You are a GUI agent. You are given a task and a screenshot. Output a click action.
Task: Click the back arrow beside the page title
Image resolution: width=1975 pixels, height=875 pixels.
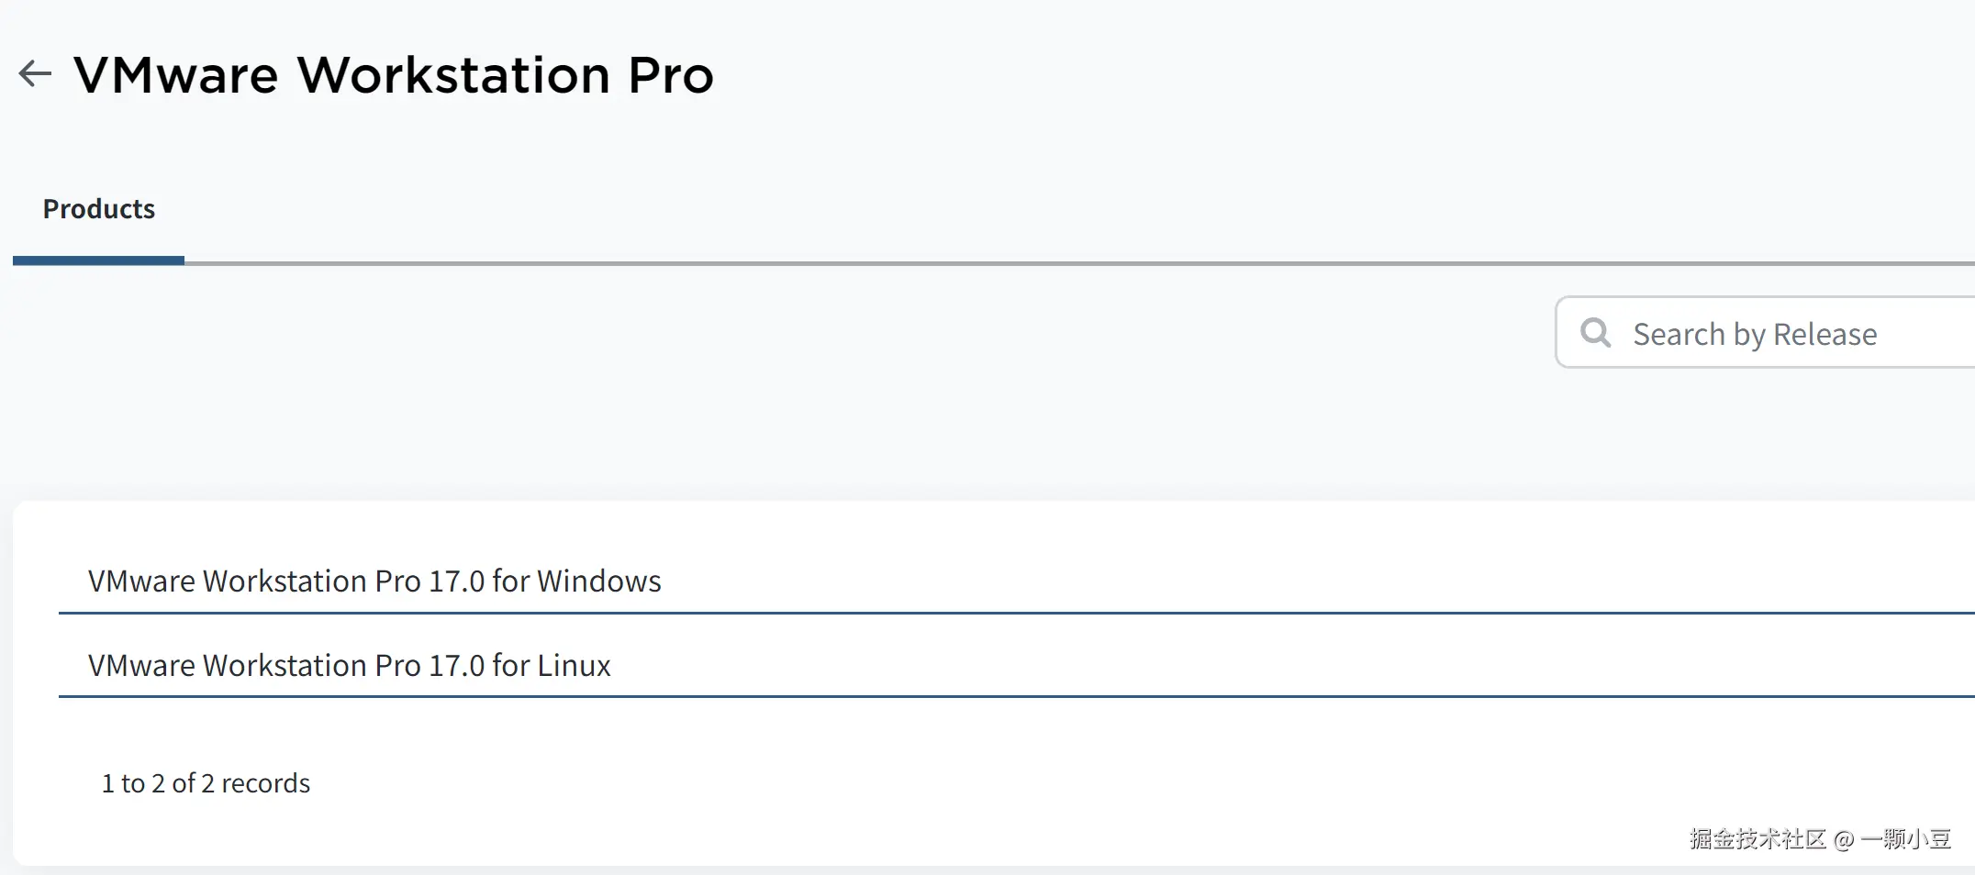(x=35, y=73)
